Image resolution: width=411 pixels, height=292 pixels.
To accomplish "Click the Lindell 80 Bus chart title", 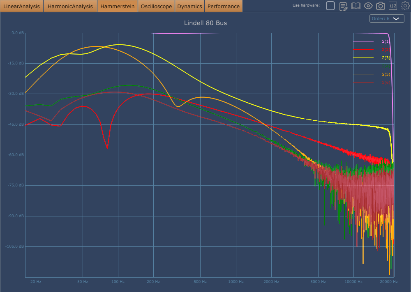I will point(205,23).
